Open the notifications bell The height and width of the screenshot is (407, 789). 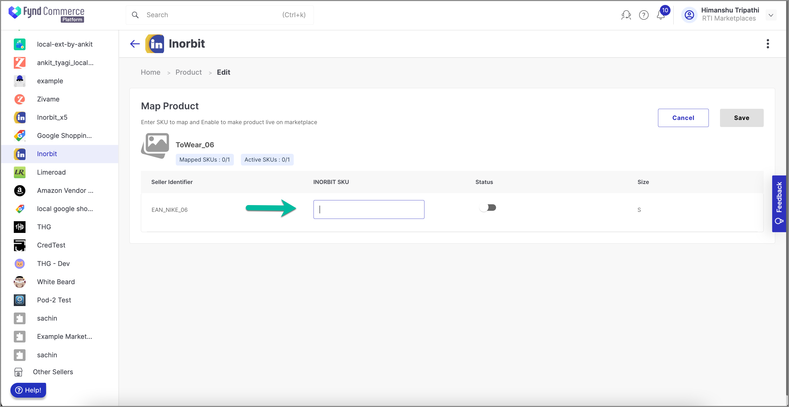coord(661,15)
